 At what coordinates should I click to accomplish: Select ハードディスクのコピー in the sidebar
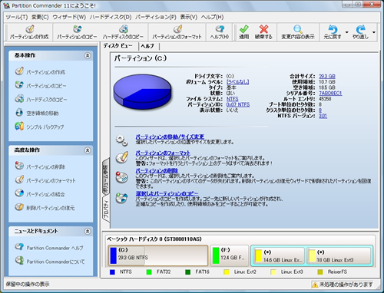(x=41, y=99)
